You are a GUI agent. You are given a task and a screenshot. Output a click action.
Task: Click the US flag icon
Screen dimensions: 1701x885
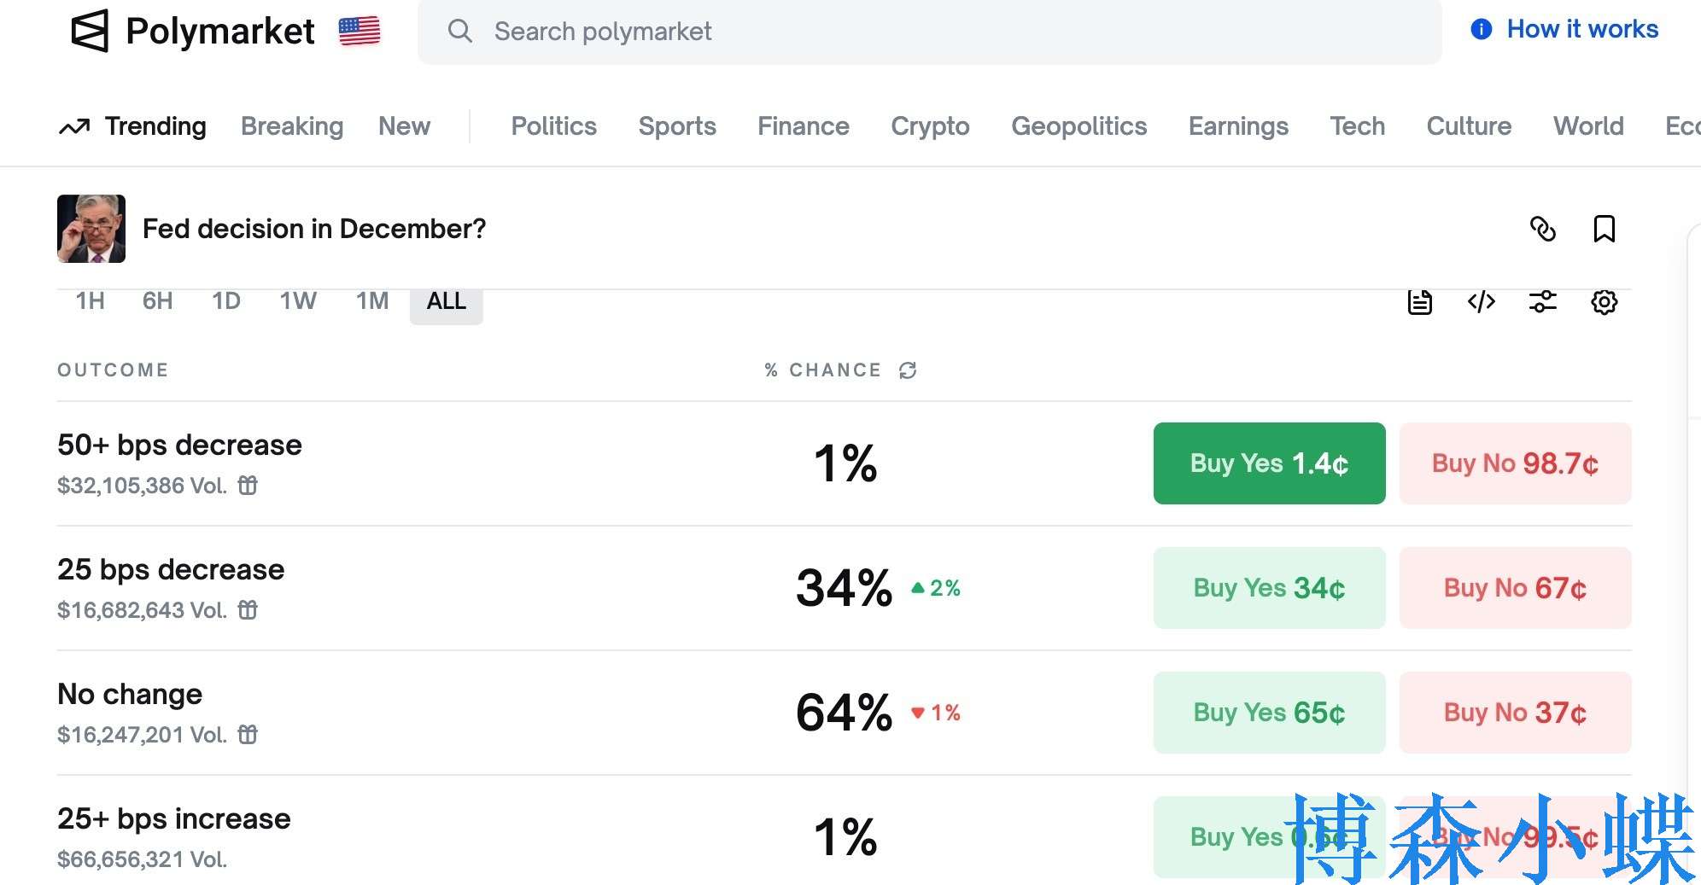(x=359, y=31)
